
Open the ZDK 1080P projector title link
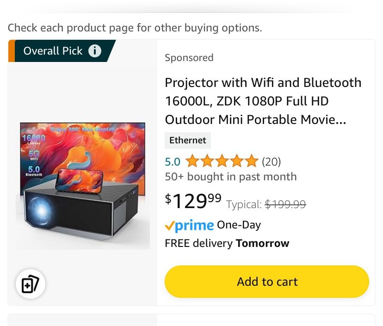tap(263, 101)
